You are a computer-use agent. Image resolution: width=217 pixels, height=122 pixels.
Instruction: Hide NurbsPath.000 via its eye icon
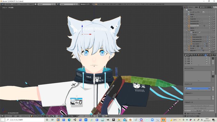point(210,21)
